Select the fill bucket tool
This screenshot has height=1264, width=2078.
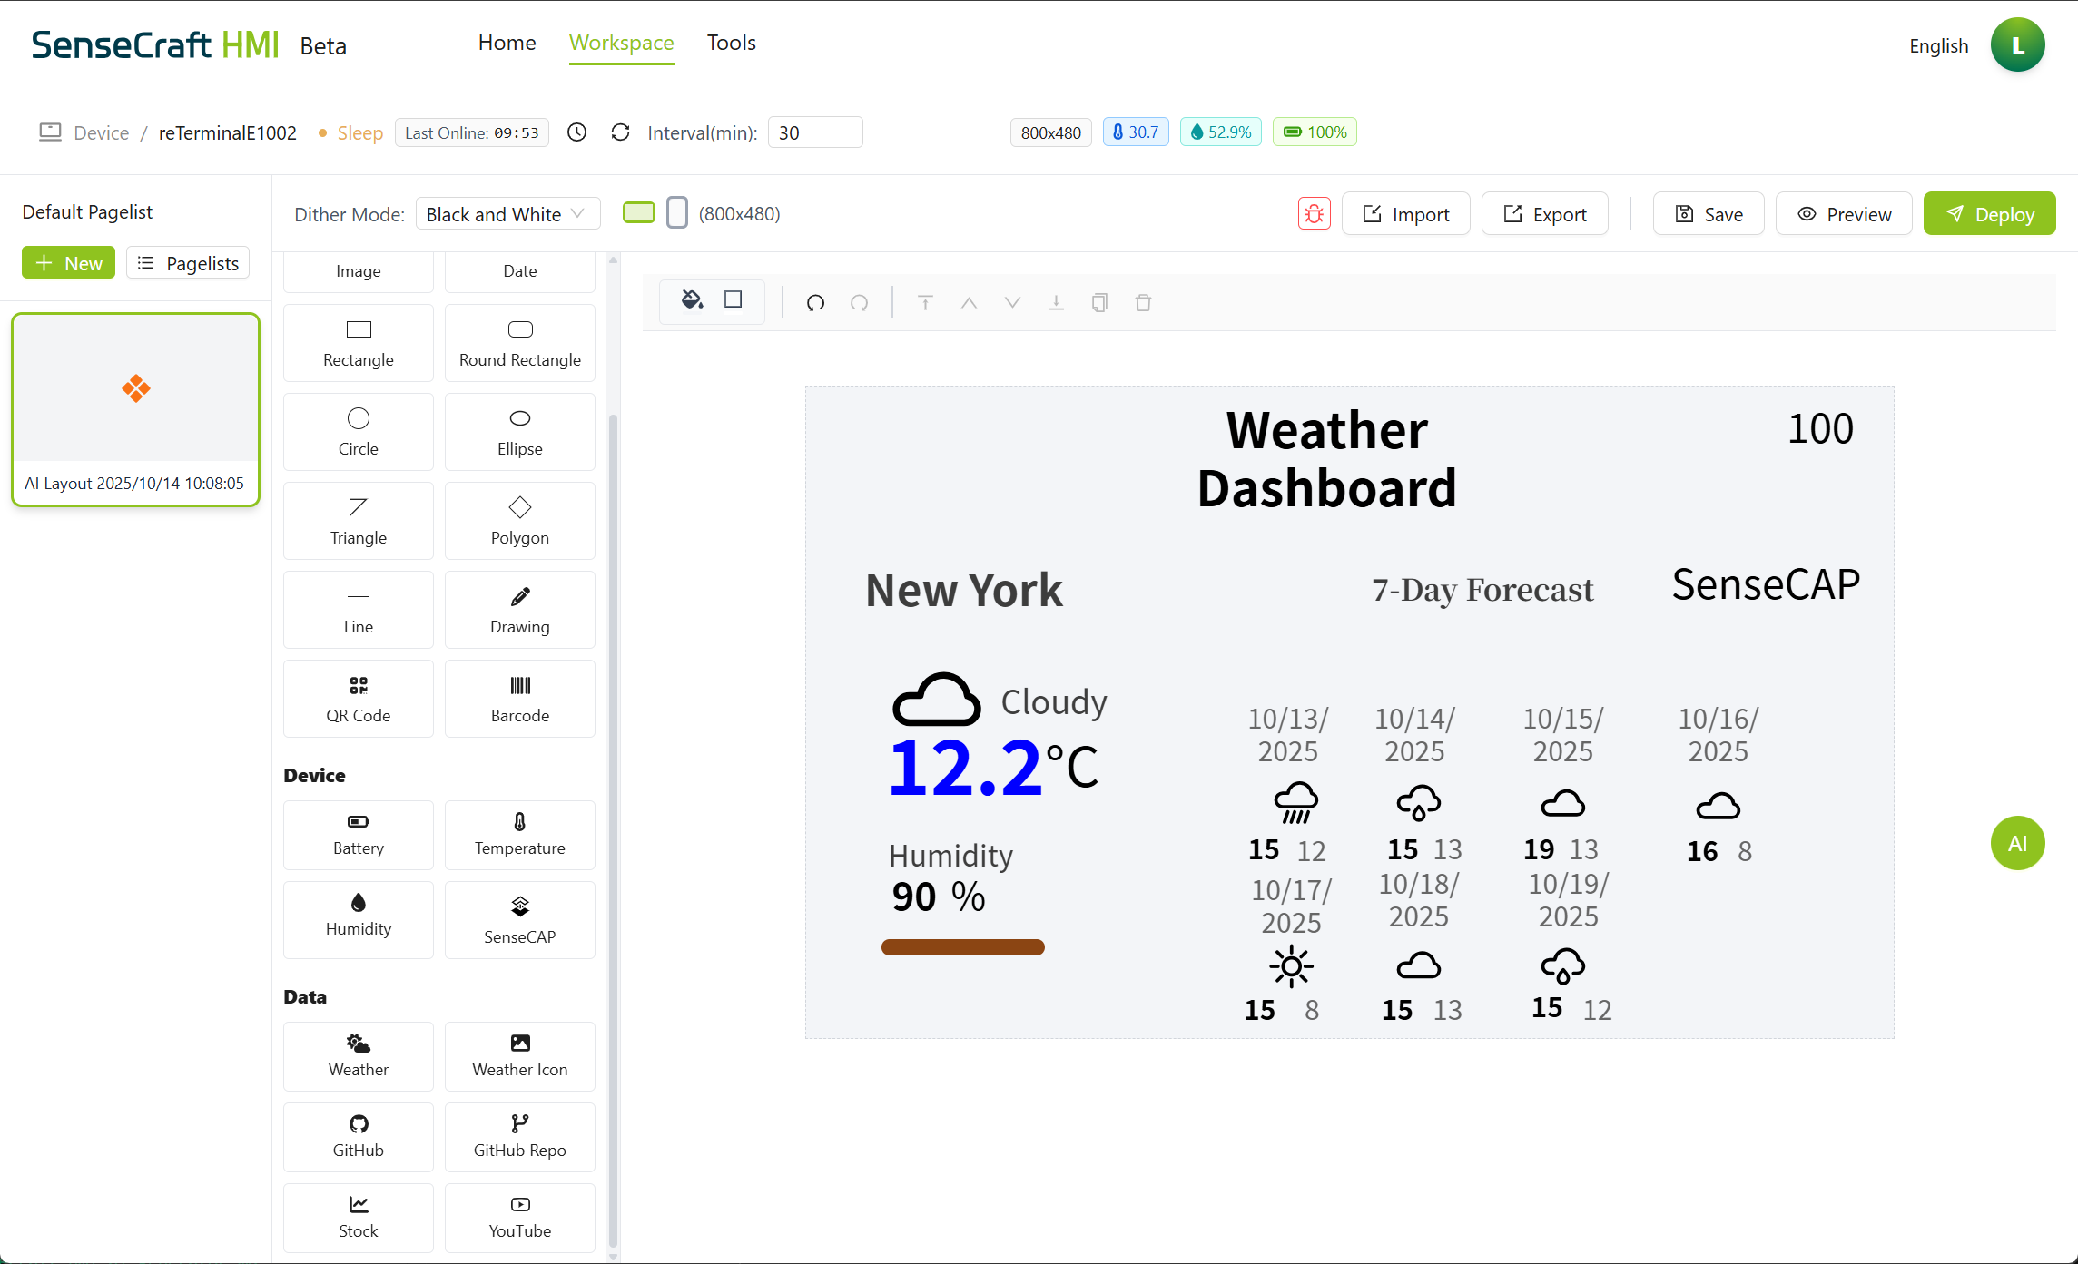(x=692, y=300)
